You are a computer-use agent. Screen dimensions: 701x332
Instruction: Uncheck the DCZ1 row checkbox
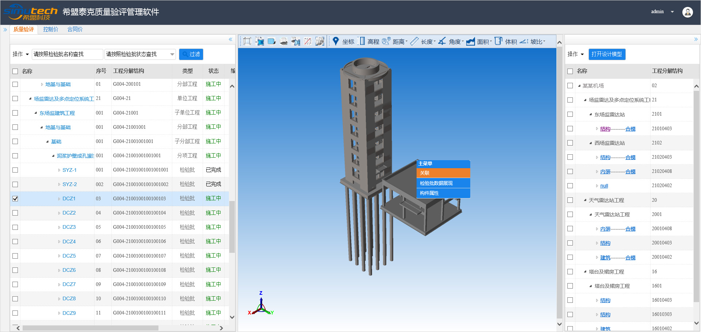click(15, 198)
